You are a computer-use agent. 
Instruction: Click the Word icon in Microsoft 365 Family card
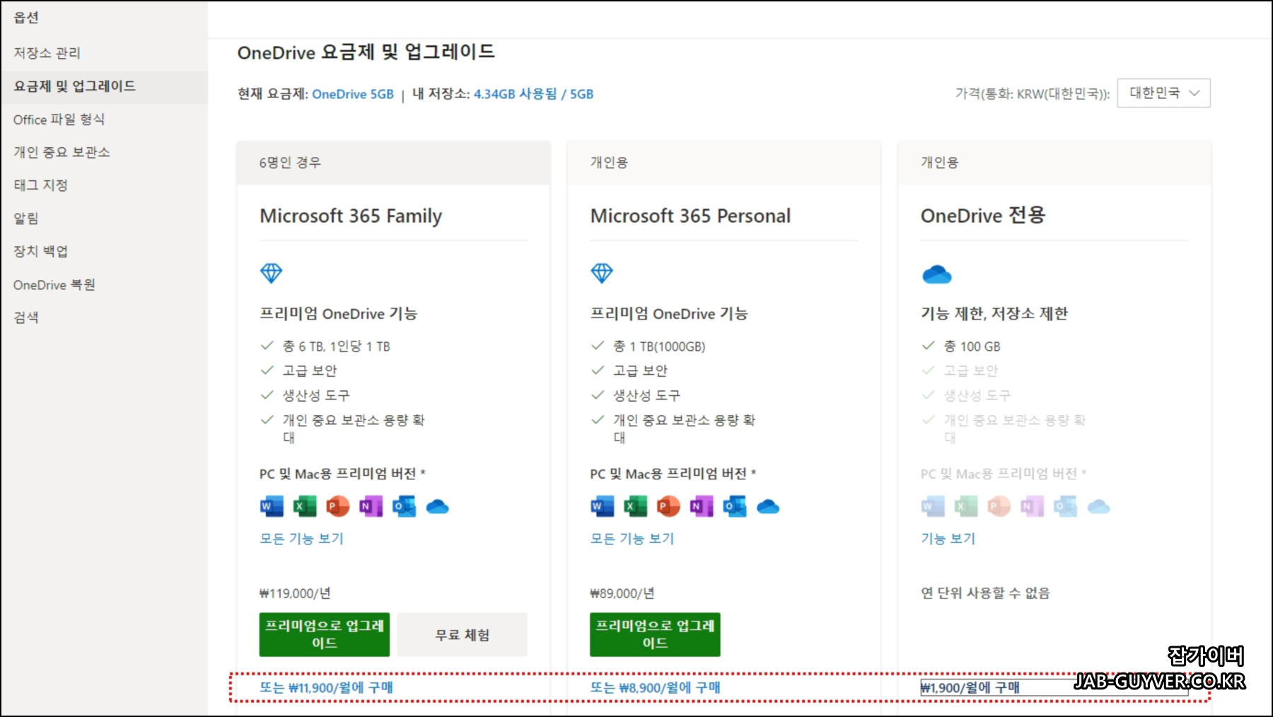tap(272, 506)
